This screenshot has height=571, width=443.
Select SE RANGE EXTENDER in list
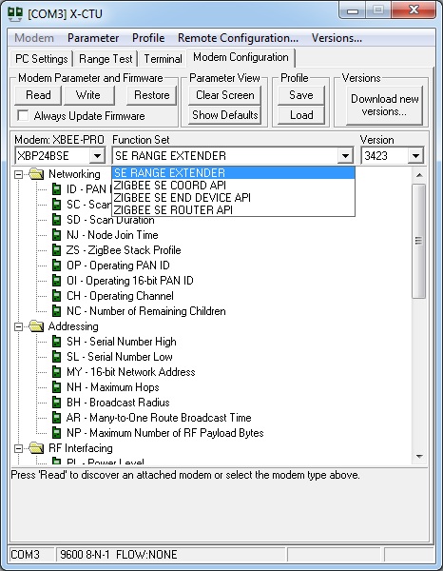[233, 172]
